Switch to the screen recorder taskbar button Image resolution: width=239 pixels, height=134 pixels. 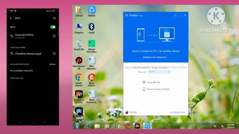point(137,126)
